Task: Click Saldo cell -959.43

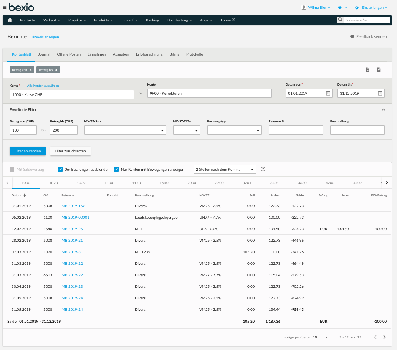Action: click(x=297, y=309)
